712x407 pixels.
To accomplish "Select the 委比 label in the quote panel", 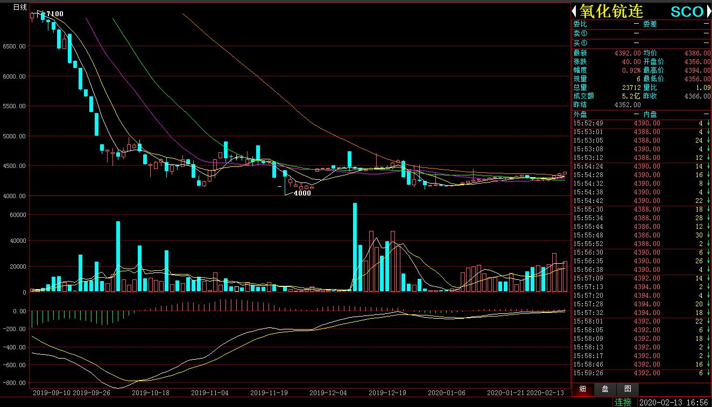I will pos(580,24).
